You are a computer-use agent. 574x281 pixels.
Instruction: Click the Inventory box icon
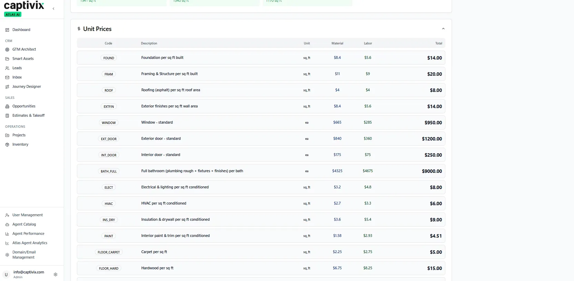click(x=7, y=145)
